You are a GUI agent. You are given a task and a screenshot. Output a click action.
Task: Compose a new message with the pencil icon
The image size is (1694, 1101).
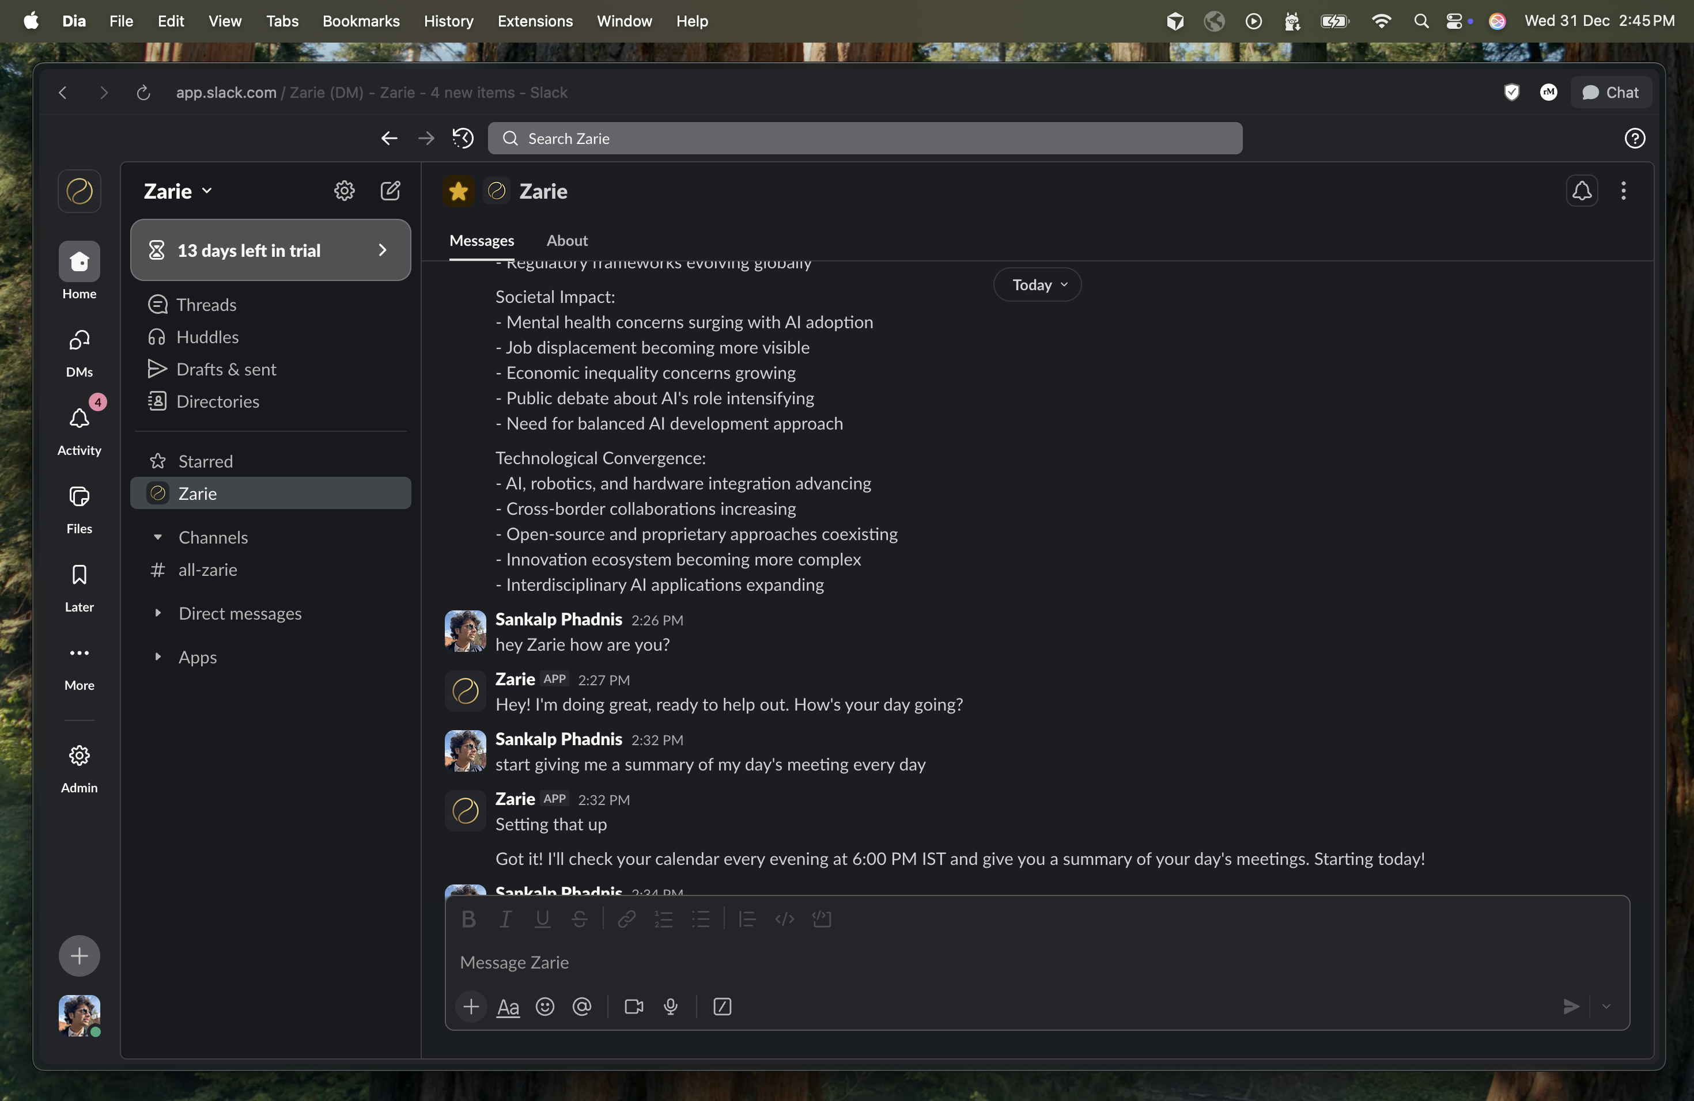coord(390,191)
